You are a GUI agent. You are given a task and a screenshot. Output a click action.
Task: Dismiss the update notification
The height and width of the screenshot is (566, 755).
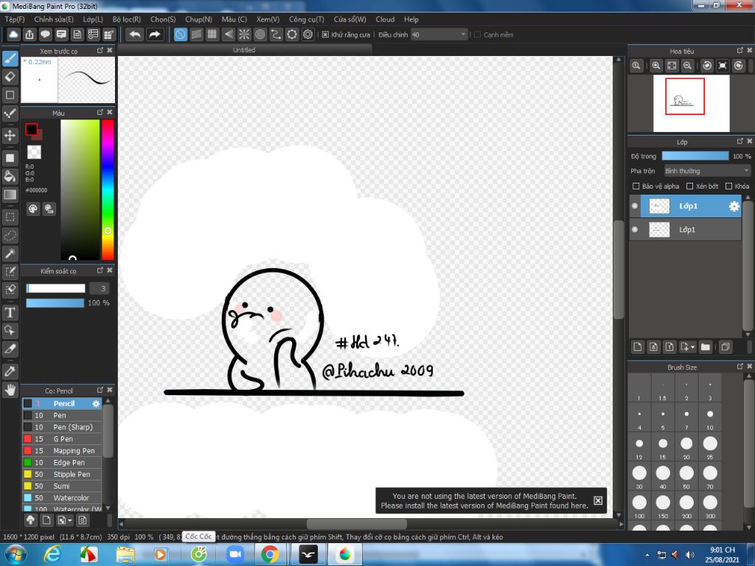tap(597, 500)
